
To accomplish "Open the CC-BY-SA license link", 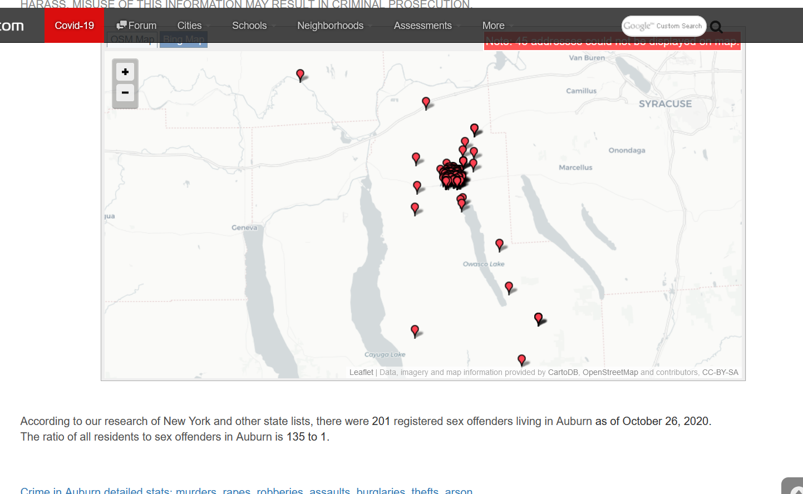I will coord(720,373).
